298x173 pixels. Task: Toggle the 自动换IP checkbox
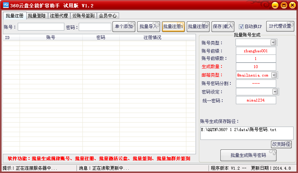(241, 27)
